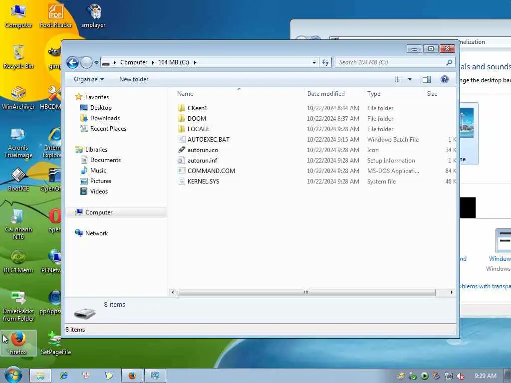Select the Cai nhanh NT6 desktop icon
Image resolution: width=511 pixels, height=383 pixels.
18,225
